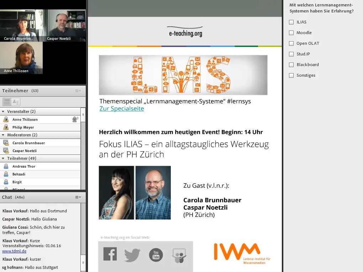The height and width of the screenshot is (272, 363).
Task: Click Carola Brunnbauer's portrait photo on slide
Action: pyautogui.click(x=116, y=192)
